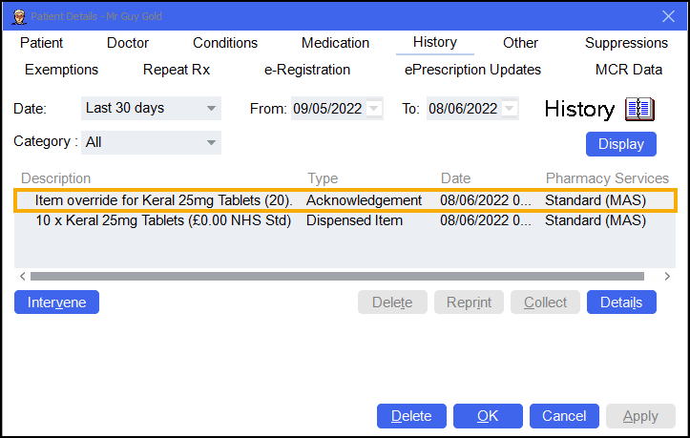Sort by the Pharmacy Services column header

tap(607, 178)
